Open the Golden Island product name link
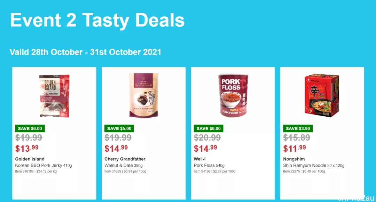The height and width of the screenshot is (202, 376). tap(30, 159)
